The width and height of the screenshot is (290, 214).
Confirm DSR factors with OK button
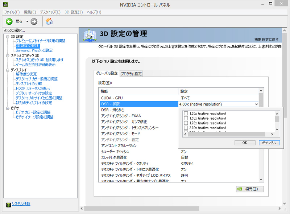tap(245, 143)
